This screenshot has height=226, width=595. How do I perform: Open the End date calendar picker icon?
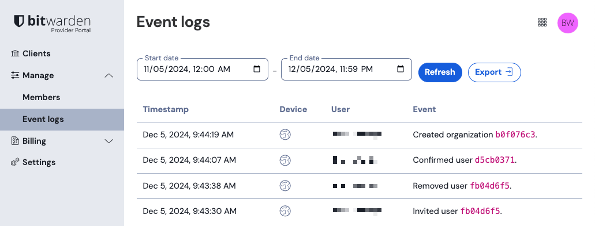[401, 69]
